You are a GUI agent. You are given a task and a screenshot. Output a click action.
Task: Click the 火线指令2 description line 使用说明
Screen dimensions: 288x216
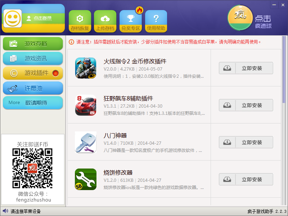click(154, 76)
